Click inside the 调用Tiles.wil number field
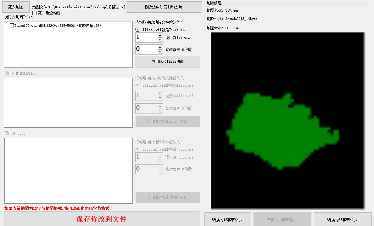 [x=146, y=38]
